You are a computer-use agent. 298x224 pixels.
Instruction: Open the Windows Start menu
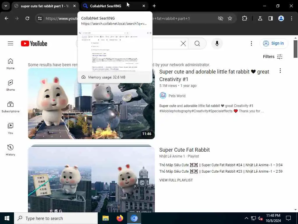tap(7, 218)
